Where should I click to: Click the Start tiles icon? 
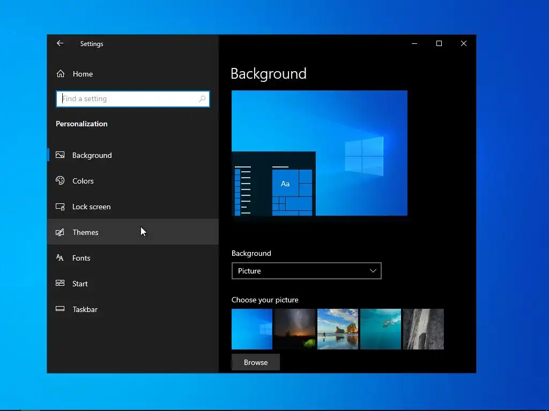[60, 283]
